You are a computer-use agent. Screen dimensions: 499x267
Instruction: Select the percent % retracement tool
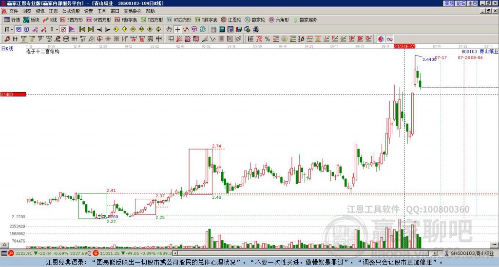click(x=268, y=39)
